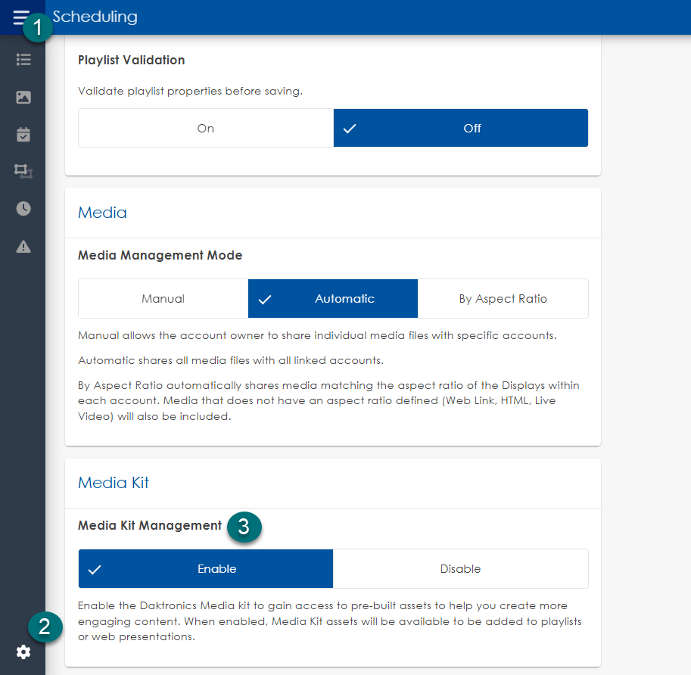The height and width of the screenshot is (675, 691).
Task: Click the Media Kit Management label
Action: tap(150, 525)
